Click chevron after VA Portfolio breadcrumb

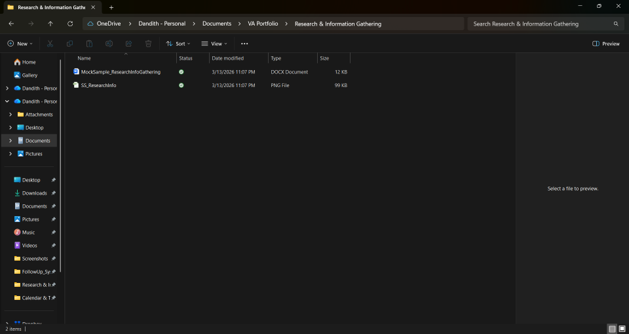pyautogui.click(x=286, y=24)
